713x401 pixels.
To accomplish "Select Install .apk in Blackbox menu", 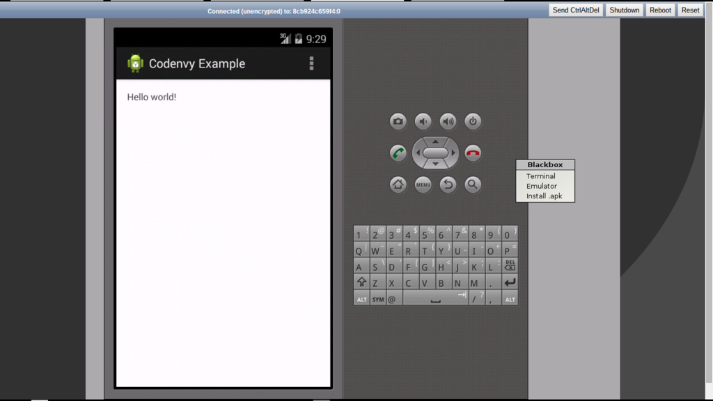I will (x=545, y=196).
